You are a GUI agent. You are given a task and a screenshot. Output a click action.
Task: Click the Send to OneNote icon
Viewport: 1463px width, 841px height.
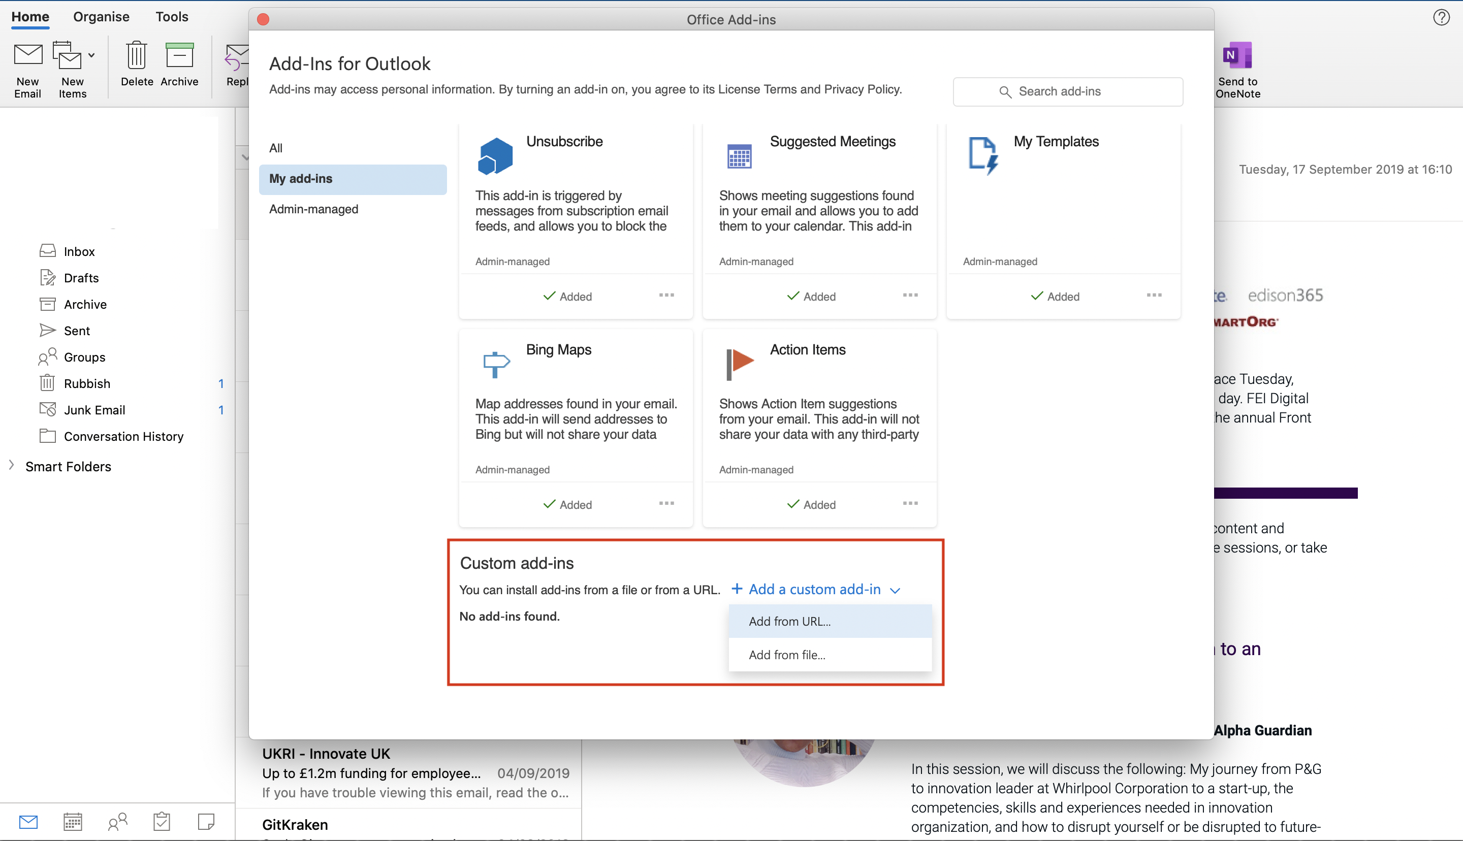coord(1236,56)
